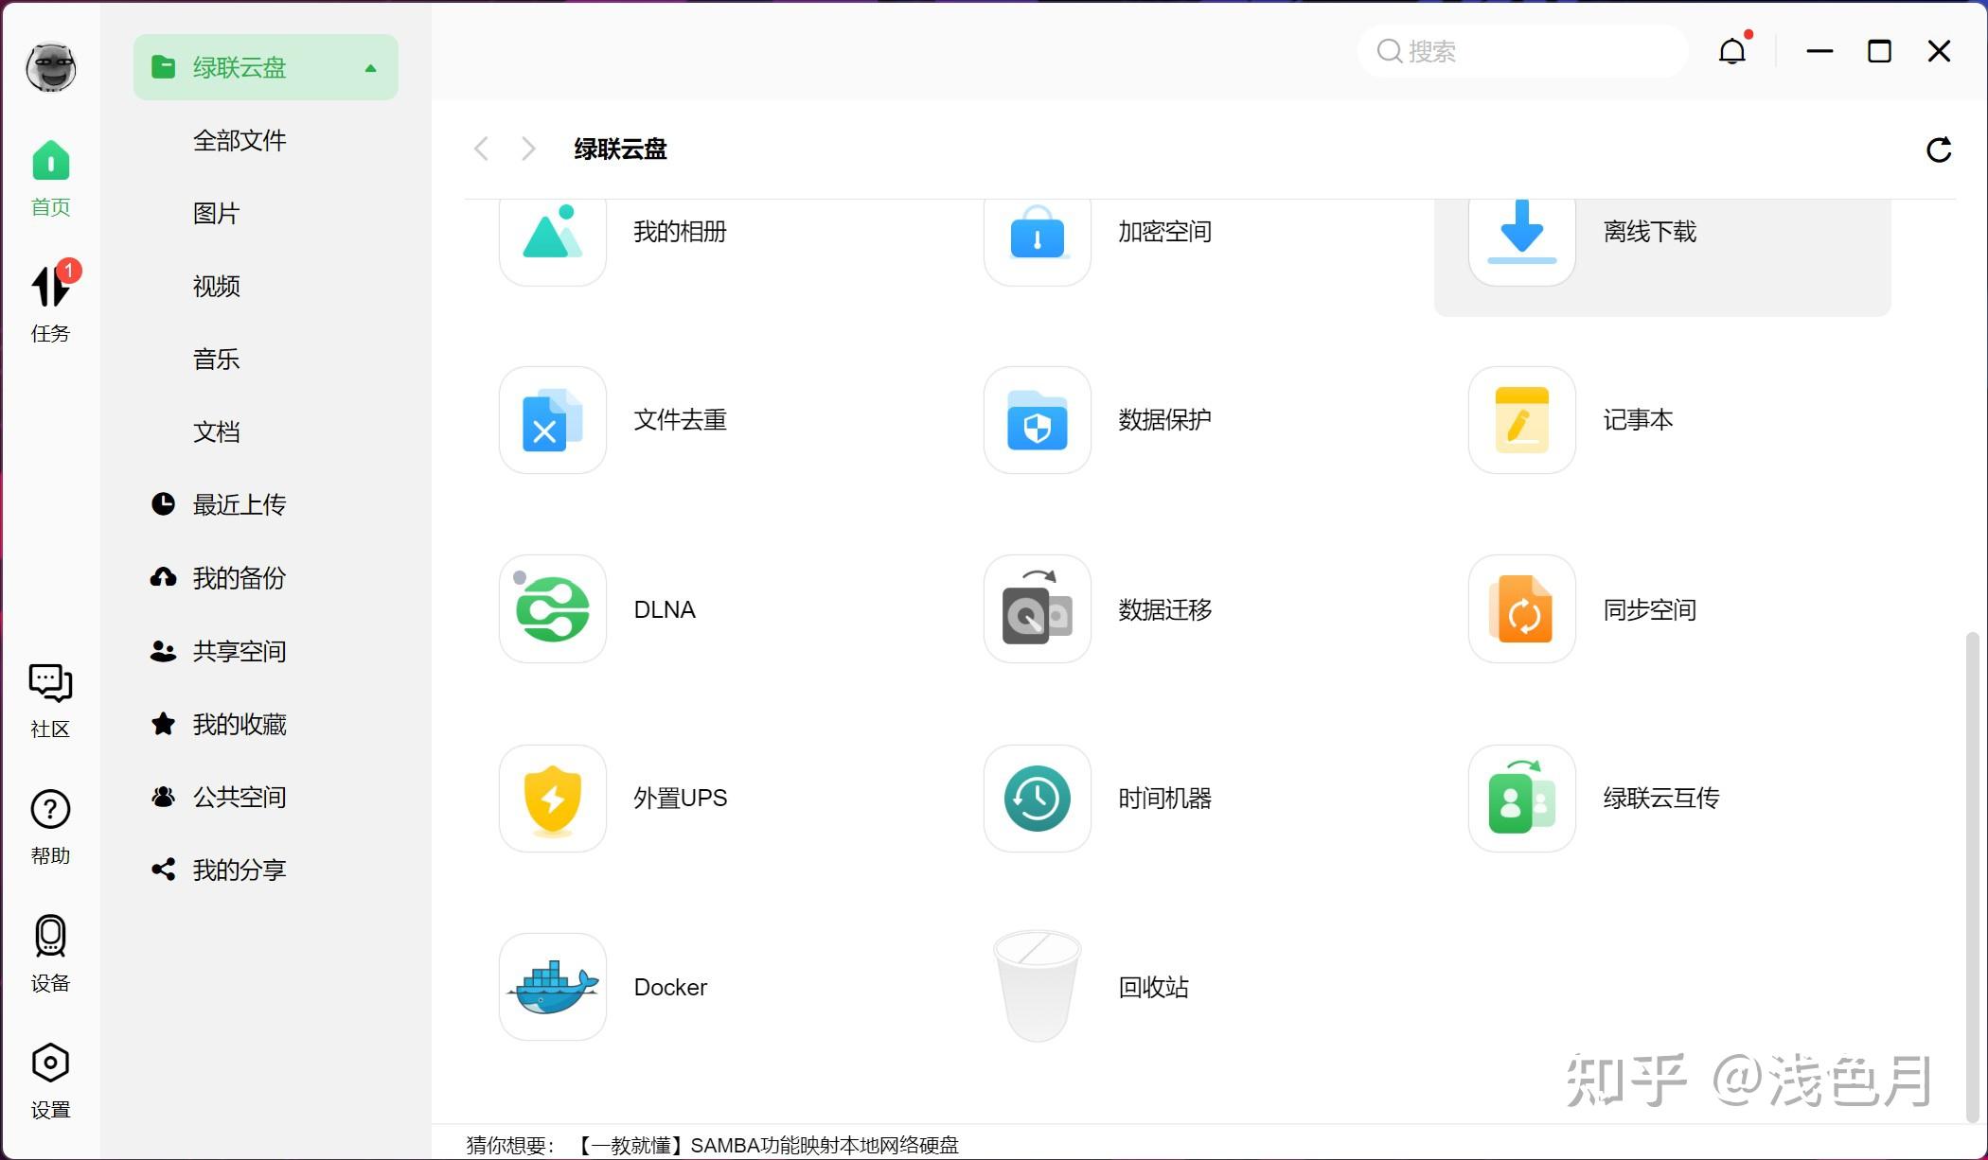Open the 设置 sidebar tab
1988x1160 pixels.
coord(50,1081)
